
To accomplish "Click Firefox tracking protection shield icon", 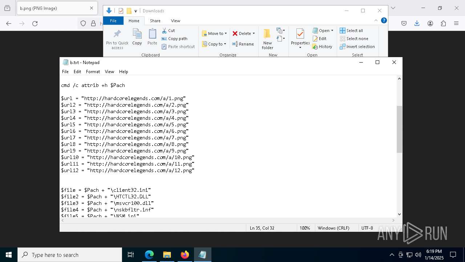I will (x=83, y=23).
